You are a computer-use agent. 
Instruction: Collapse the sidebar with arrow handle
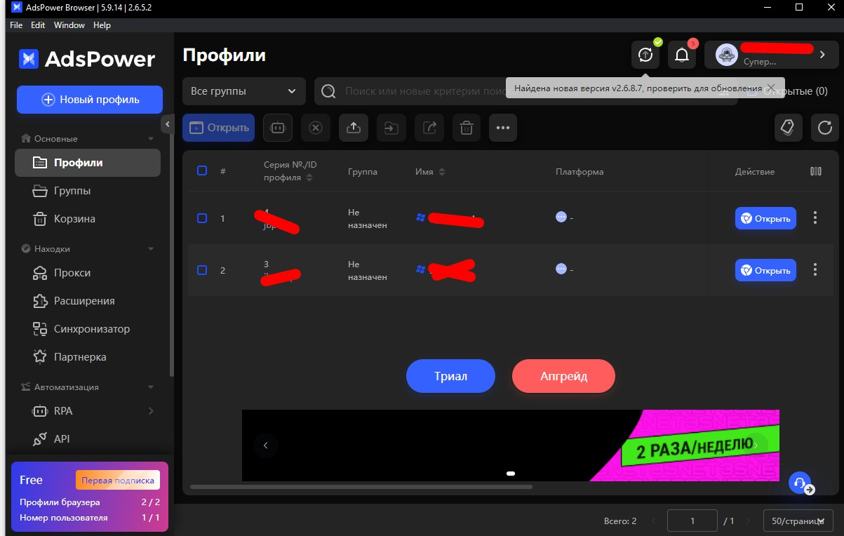[168, 125]
